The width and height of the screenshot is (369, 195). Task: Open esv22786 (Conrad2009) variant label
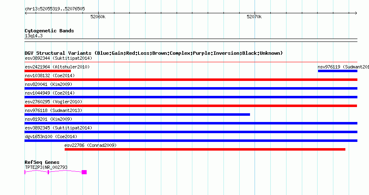90,145
